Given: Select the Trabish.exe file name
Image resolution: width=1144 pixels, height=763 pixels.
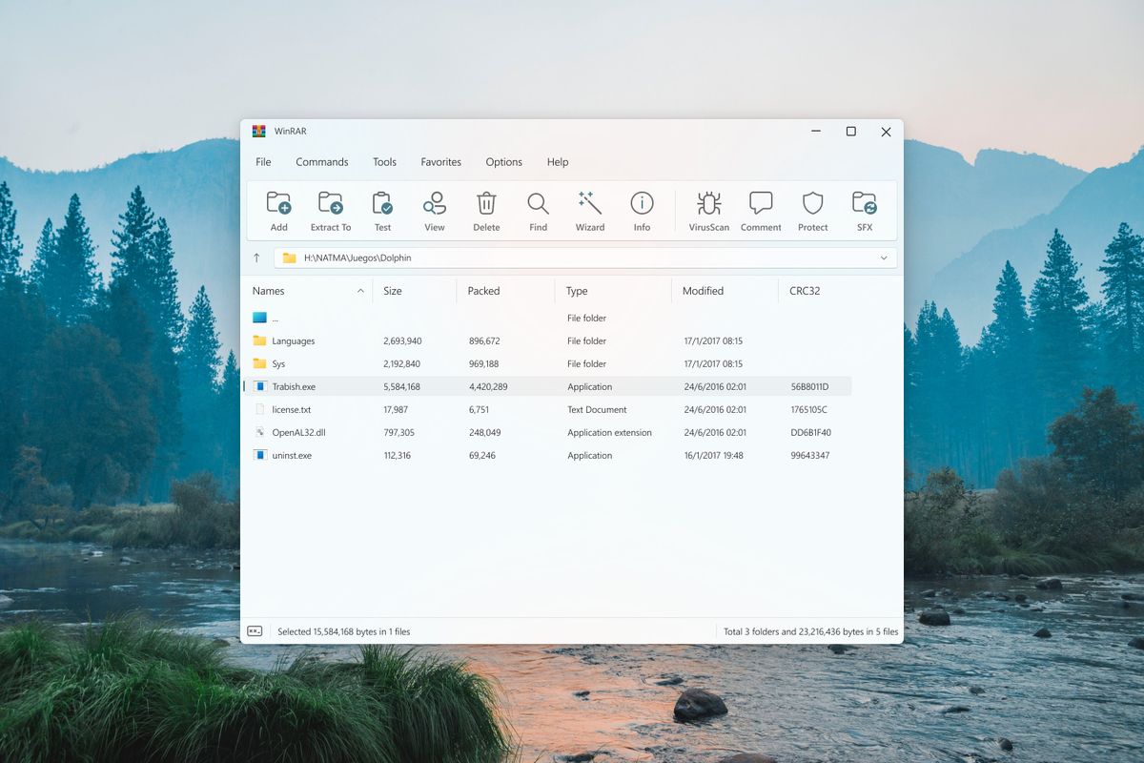Looking at the screenshot, I should (x=294, y=386).
